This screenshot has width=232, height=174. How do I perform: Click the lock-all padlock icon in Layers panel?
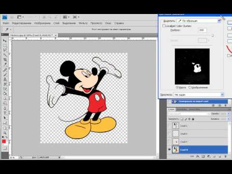click(x=193, y=119)
